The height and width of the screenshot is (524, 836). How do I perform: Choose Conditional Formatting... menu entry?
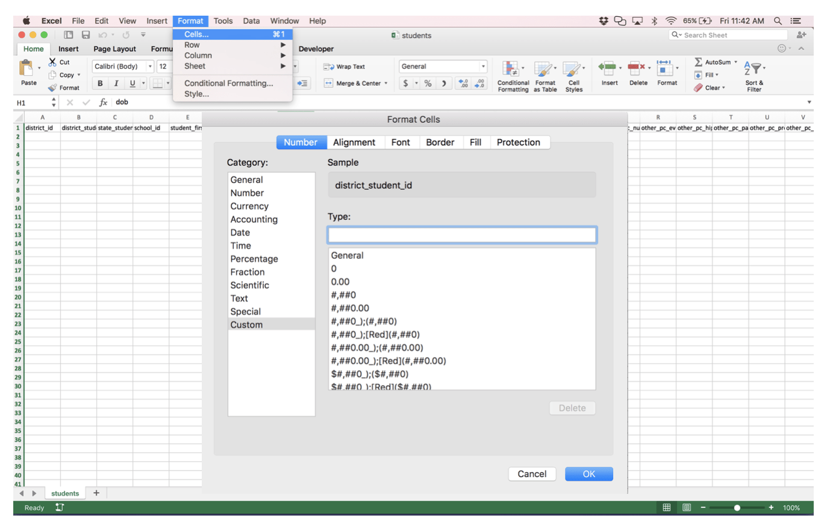point(232,83)
